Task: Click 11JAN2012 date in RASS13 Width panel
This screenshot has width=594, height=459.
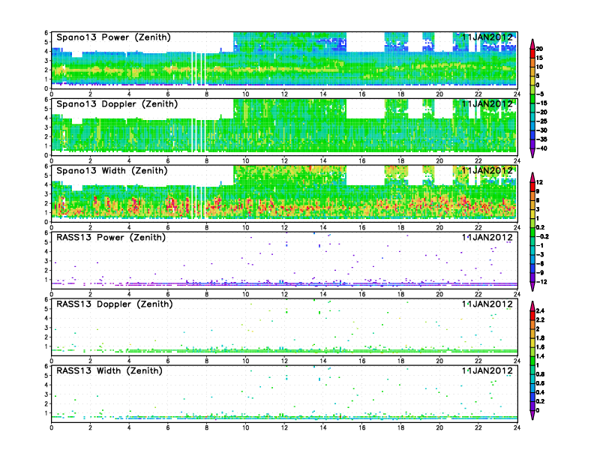Action: (x=487, y=370)
